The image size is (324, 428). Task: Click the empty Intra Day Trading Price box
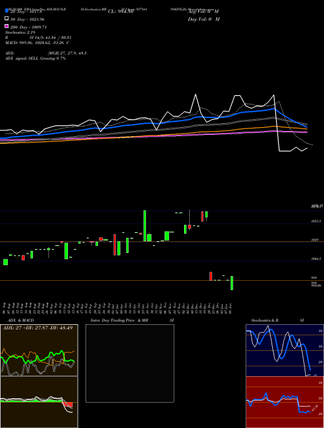[x=130, y=363]
